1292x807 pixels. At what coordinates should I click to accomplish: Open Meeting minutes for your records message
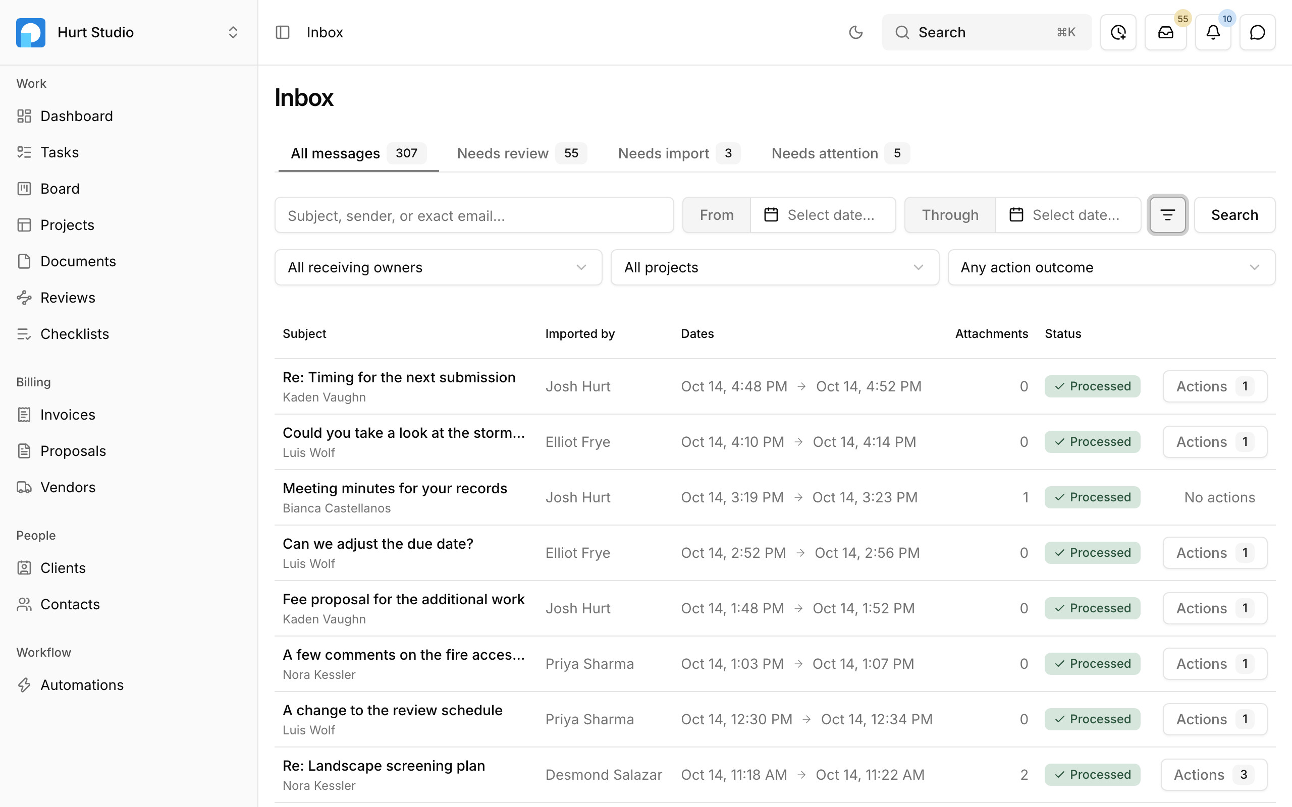(395, 488)
